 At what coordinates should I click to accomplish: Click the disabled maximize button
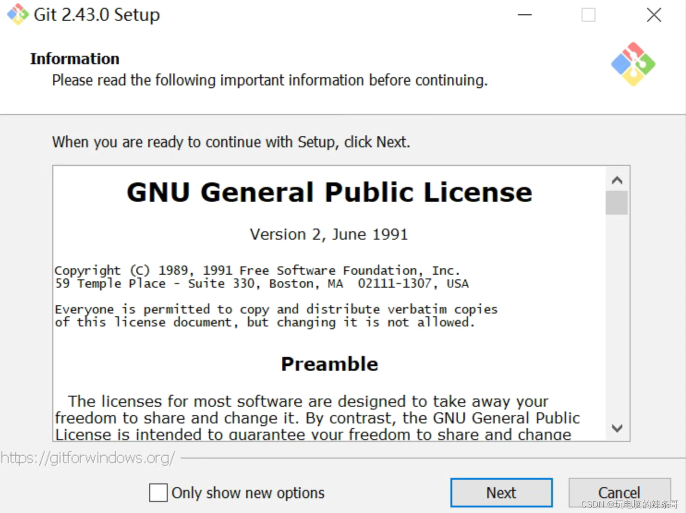[x=588, y=15]
